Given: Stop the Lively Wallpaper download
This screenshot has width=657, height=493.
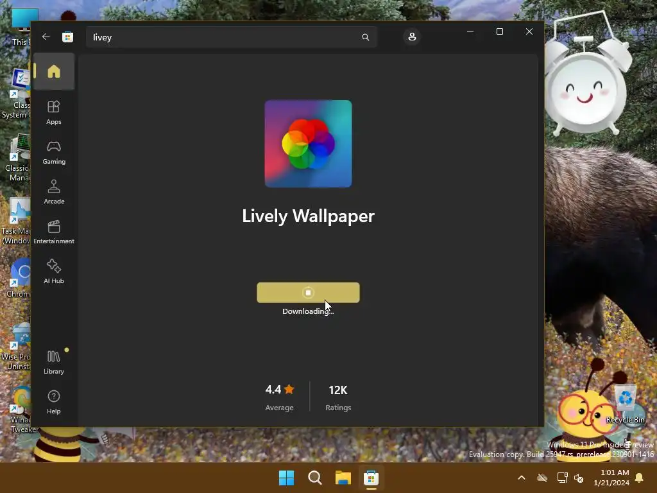Looking at the screenshot, I should pos(308,293).
